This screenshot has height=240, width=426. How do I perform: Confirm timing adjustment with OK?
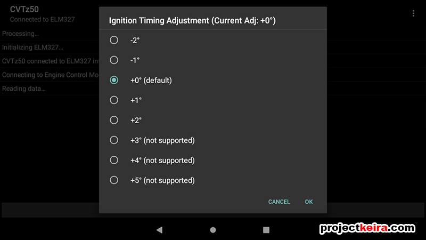(309, 202)
